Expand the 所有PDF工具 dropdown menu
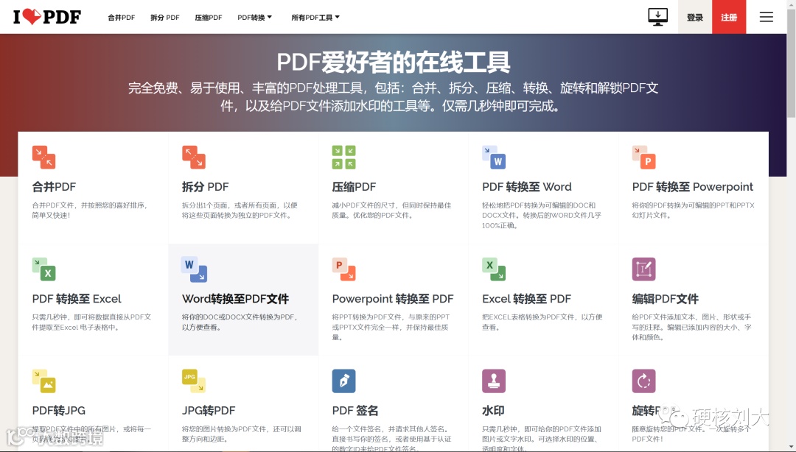Screen dimensions: 796x452 point(315,17)
